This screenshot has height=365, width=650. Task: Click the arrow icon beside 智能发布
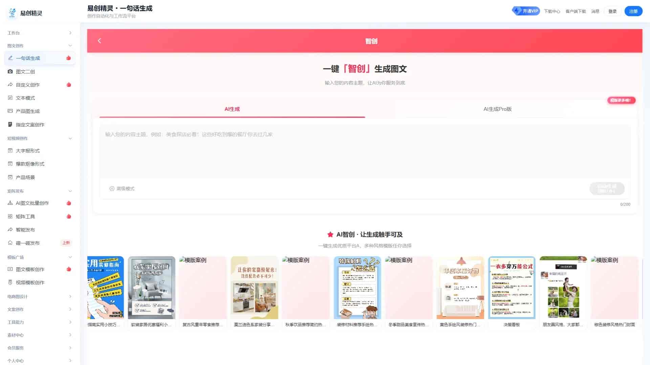point(10,230)
